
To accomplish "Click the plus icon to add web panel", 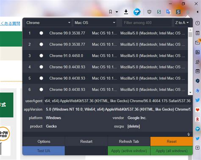I will (x=198, y=148).
